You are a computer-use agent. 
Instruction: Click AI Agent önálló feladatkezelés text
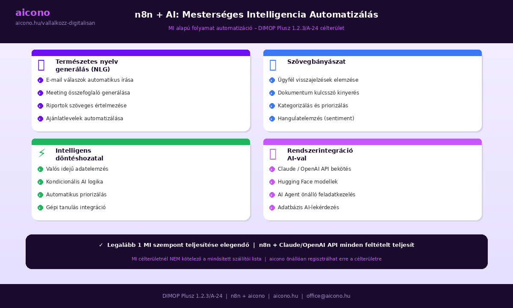click(316, 195)
